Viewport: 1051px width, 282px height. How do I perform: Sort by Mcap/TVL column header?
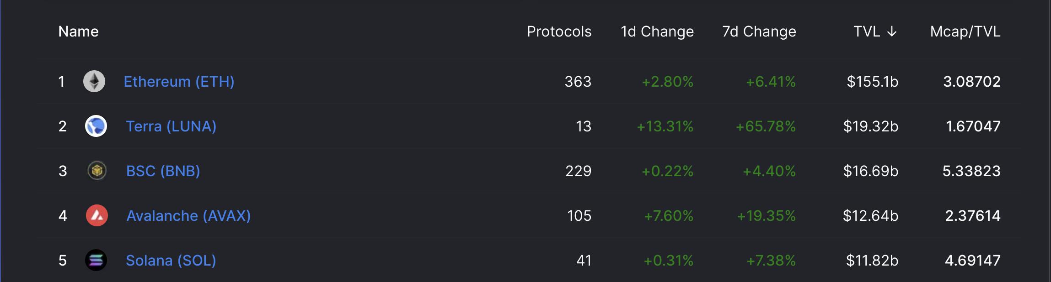[965, 31]
